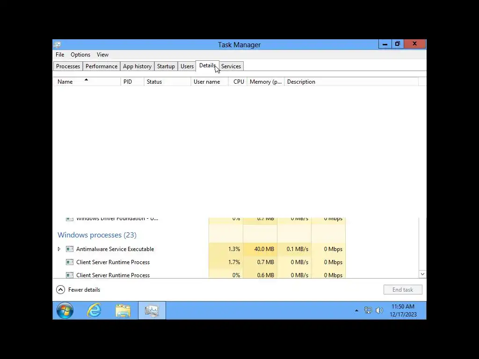Show hidden system tray icons
The image size is (479, 359).
[356, 310]
